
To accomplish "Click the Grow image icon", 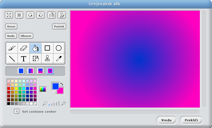I will 9,15.
